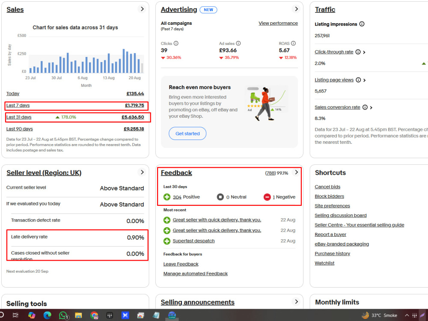The height and width of the screenshot is (321, 428).
Task: Click the Get started button
Action: pos(187,134)
